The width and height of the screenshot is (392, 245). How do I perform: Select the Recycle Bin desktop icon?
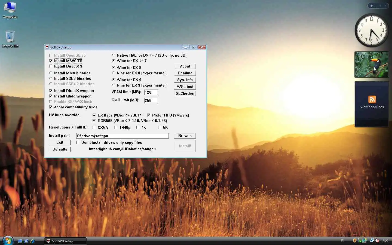[x=10, y=39]
